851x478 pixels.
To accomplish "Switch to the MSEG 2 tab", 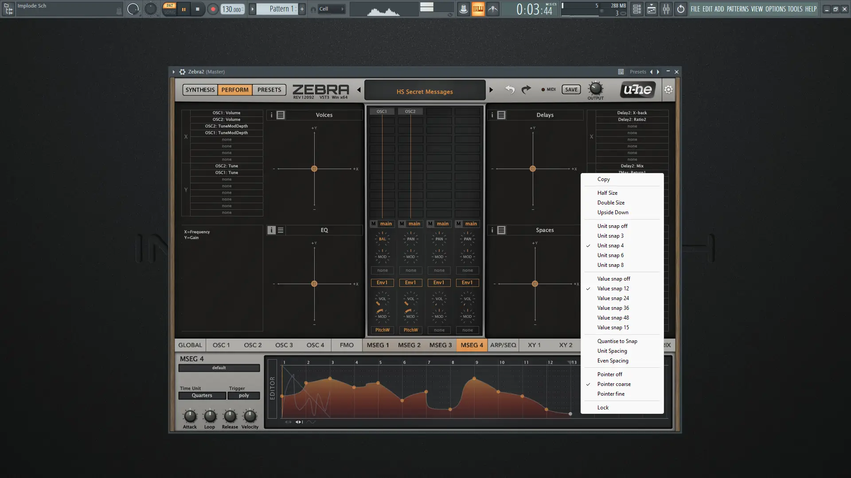I will 409,345.
